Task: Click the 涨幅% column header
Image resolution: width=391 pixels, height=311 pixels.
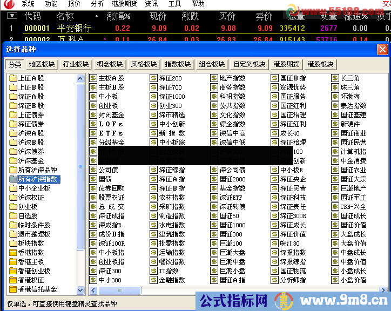Action: click(x=118, y=16)
